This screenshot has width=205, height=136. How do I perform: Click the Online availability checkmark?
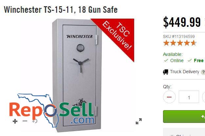(166, 60)
